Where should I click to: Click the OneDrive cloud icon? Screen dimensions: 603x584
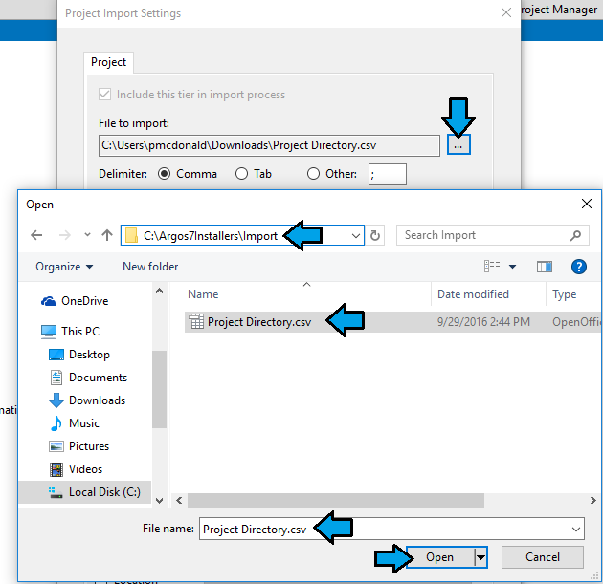point(49,301)
